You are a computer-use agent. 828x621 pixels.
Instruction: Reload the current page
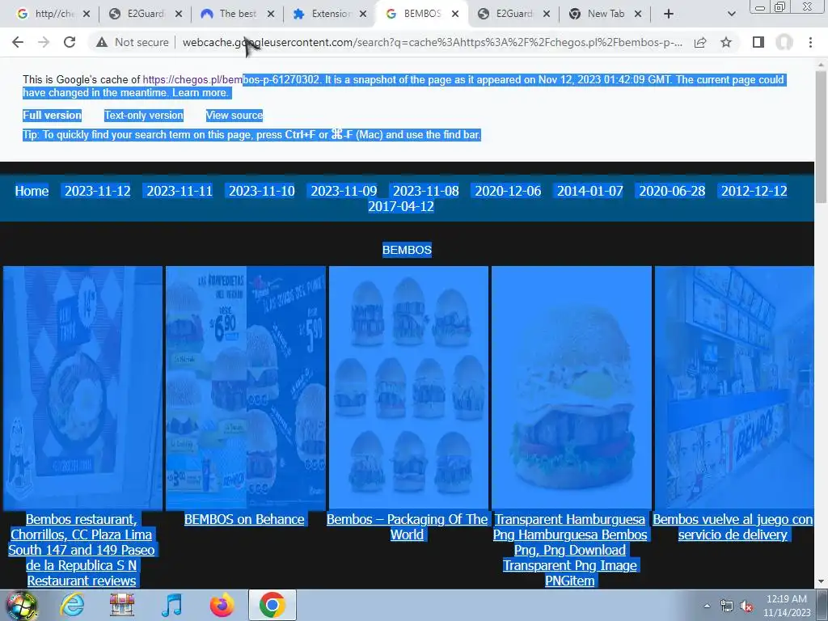click(x=70, y=42)
